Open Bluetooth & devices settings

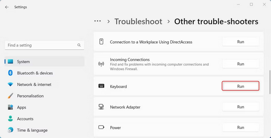point(45,73)
